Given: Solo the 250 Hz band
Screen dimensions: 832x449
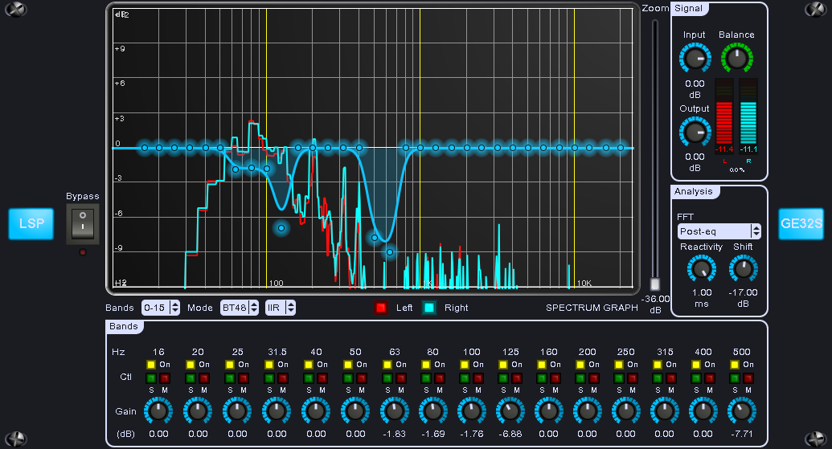Looking at the screenshot, I should pyautogui.click(x=619, y=378).
